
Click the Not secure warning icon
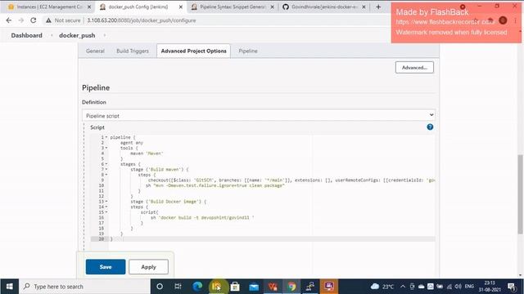point(49,20)
